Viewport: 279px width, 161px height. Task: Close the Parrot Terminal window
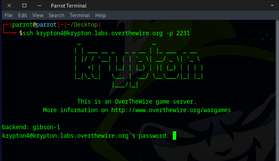coord(9,6)
